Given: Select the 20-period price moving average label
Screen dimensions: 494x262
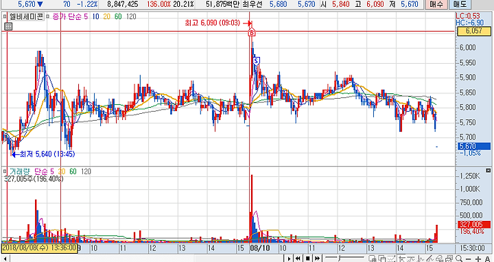Looking at the screenshot, I should point(106,16).
